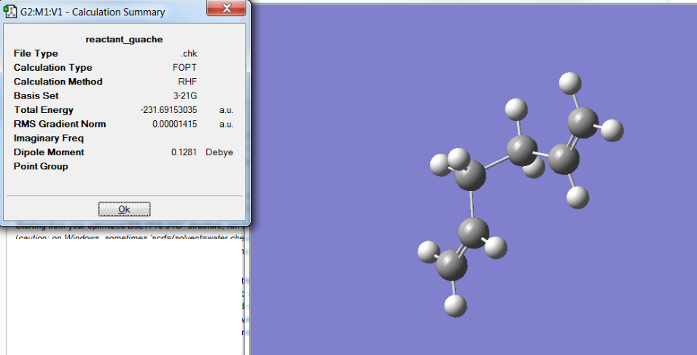Click the reactant_guache heading text

coord(124,39)
